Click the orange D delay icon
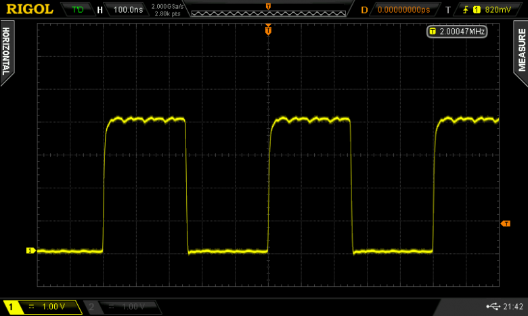Viewport: 528px width, 316px height. (364, 10)
